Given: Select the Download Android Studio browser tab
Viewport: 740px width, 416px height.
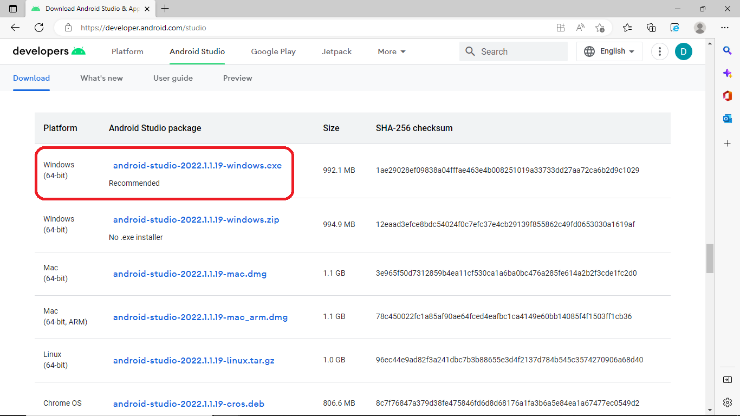Looking at the screenshot, I should tap(89, 9).
